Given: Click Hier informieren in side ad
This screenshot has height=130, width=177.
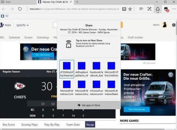Looking at the screenshot, I should coord(137,109).
